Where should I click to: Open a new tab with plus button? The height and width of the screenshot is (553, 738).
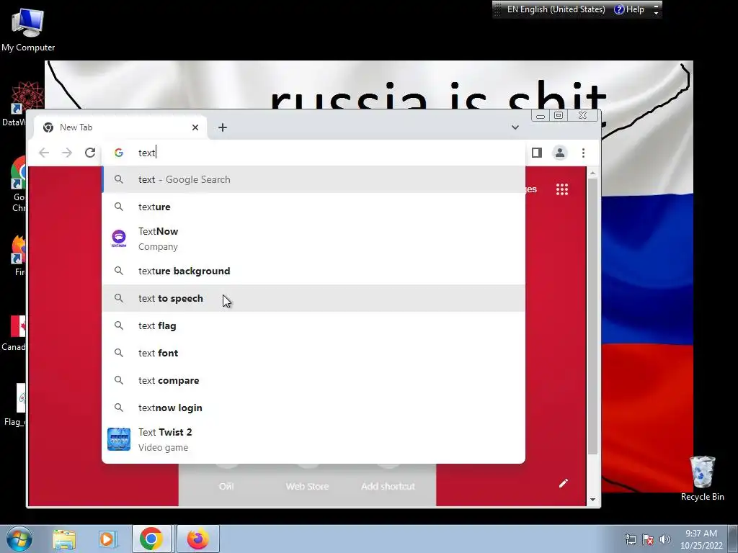223,127
